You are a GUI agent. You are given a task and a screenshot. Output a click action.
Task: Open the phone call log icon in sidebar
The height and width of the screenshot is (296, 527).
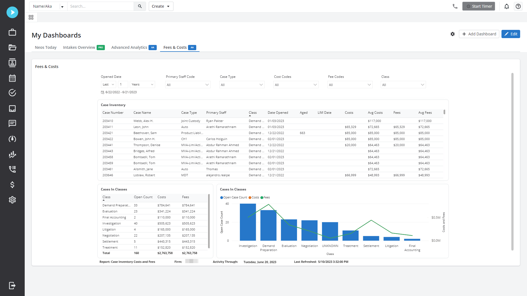tap(12, 169)
